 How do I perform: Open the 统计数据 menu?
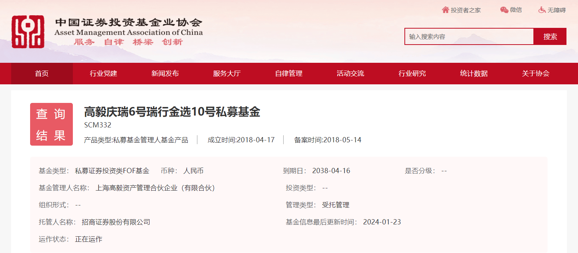pos(473,74)
